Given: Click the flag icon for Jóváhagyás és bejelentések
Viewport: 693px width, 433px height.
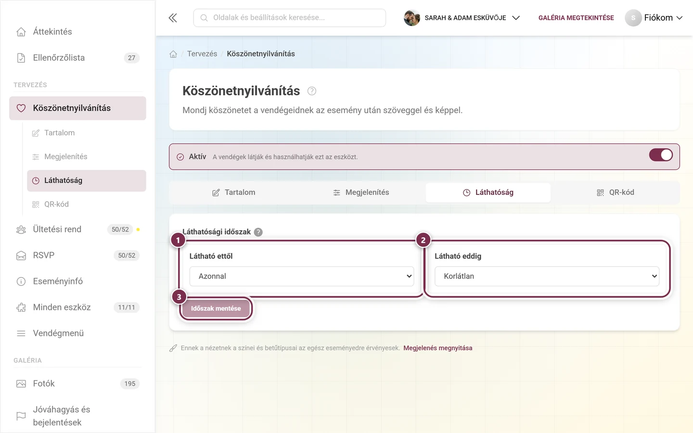Looking at the screenshot, I should tap(21, 416).
